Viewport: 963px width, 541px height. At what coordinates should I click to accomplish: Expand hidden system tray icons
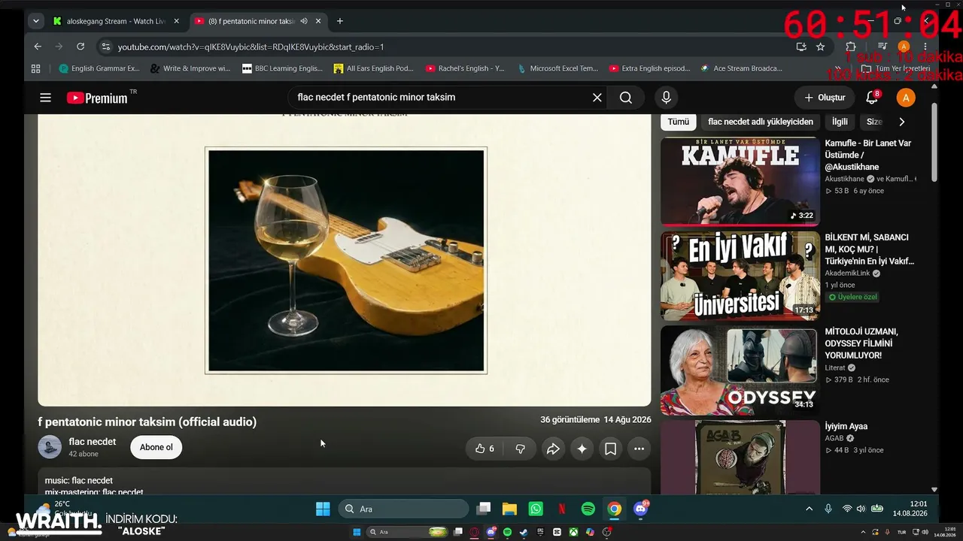(x=810, y=509)
